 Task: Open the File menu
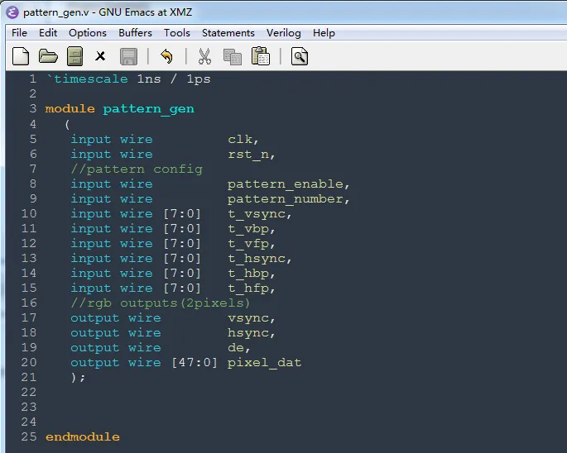[19, 33]
